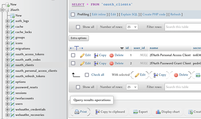Click the full texts toggle arrows icon

click(x=77, y=48)
